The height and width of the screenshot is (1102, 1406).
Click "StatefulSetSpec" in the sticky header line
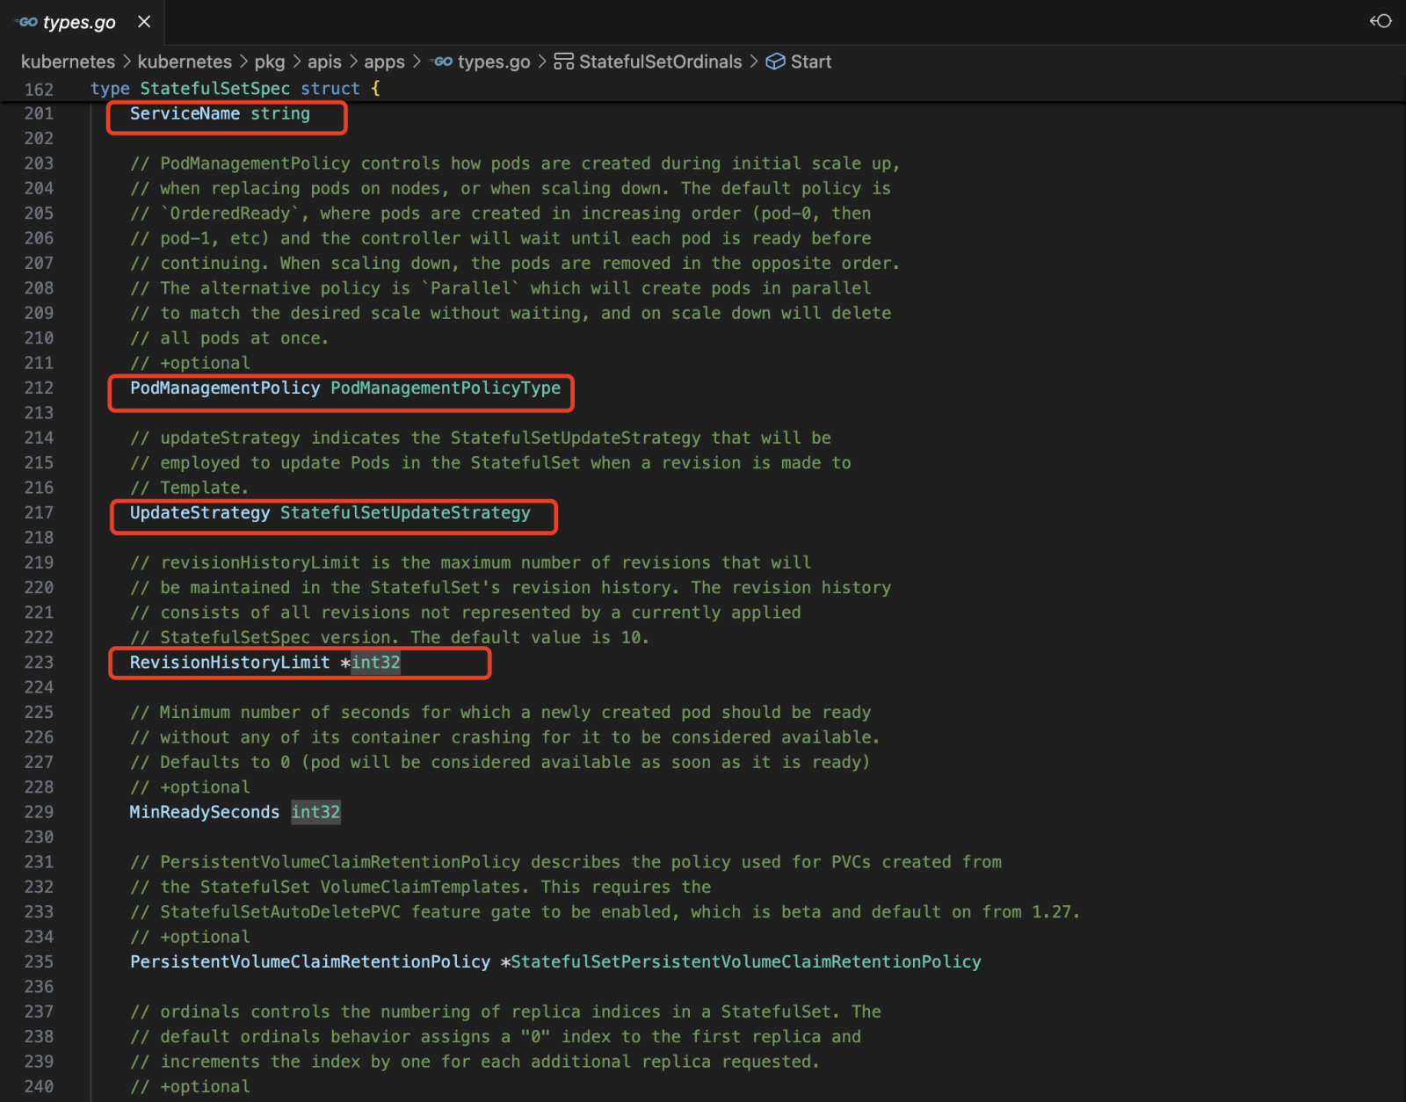point(215,89)
